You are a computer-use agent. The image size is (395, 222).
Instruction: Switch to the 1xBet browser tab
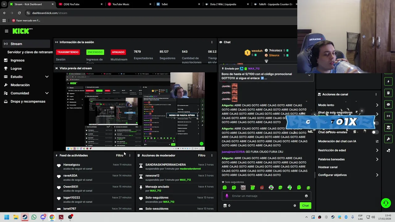pos(179,4)
